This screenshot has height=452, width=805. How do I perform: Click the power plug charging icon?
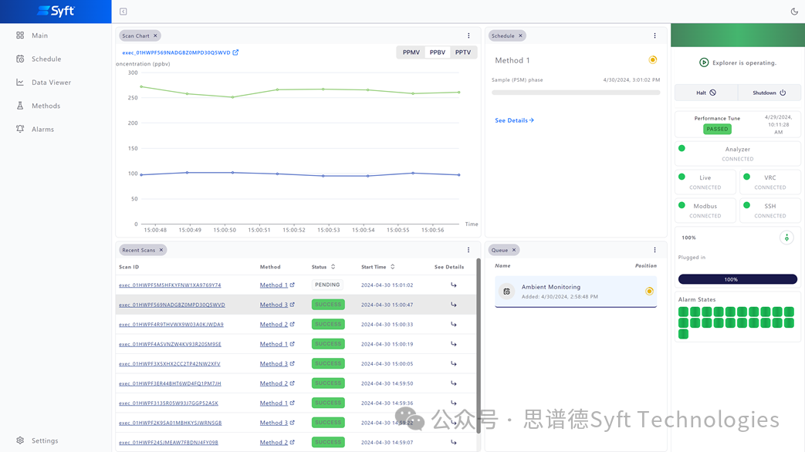(786, 238)
